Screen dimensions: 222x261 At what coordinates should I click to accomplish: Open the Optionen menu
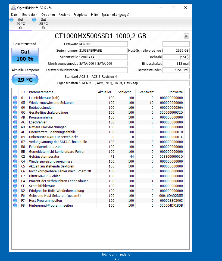(x=48, y=15)
